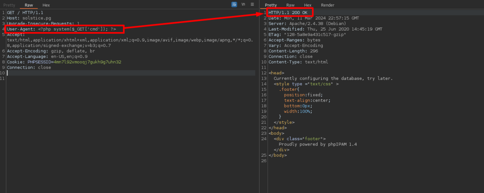Image resolution: width=484 pixels, height=193 pixels.
Task: Show the response Render tab
Action: coord(328,5)
